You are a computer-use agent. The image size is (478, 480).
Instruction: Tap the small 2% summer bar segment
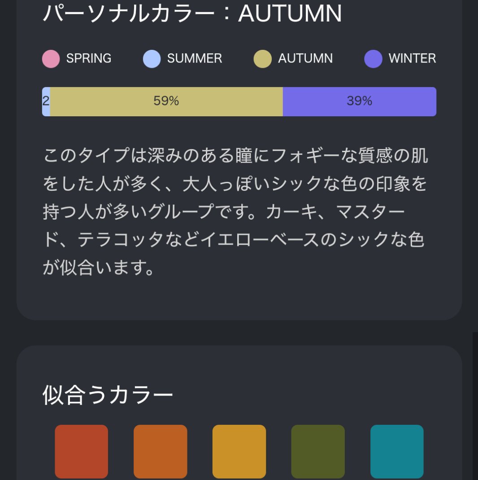click(46, 101)
